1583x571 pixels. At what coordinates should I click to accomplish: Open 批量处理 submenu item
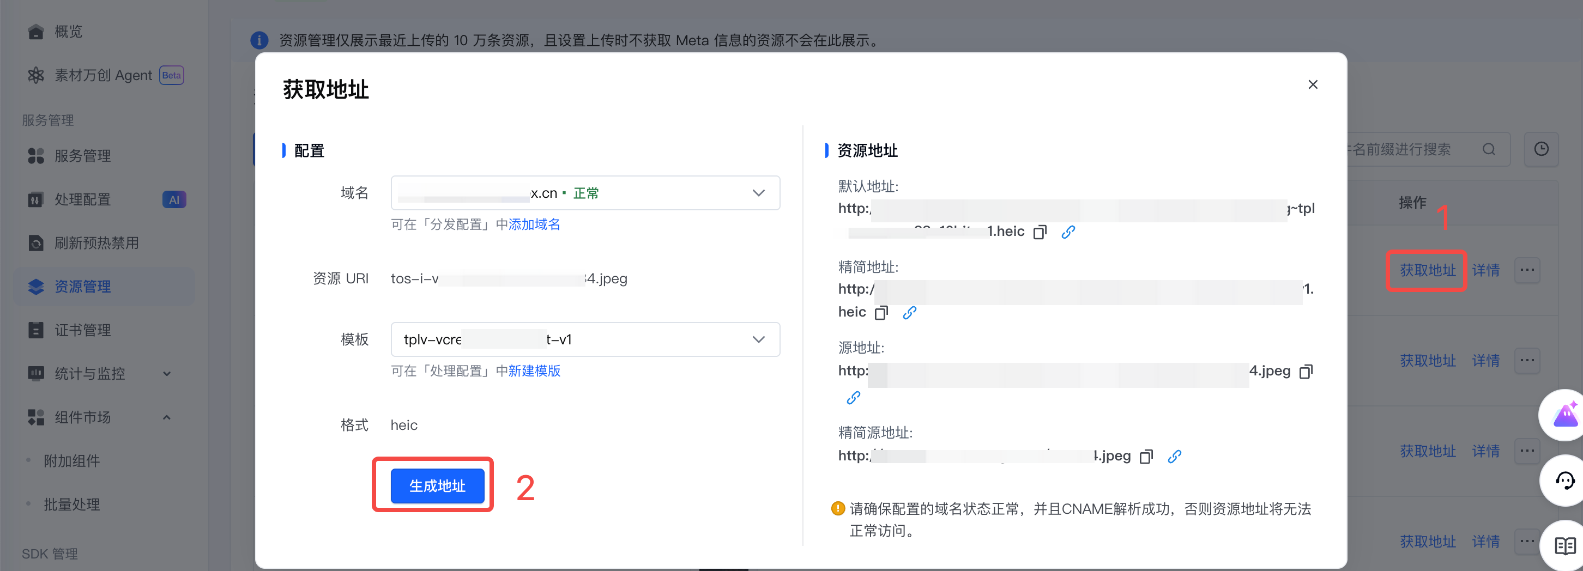[x=71, y=504]
